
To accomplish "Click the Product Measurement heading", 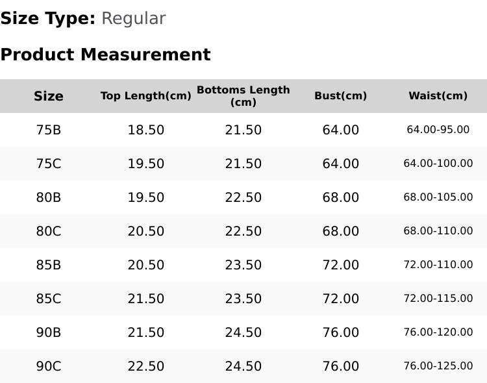I will pos(106,55).
